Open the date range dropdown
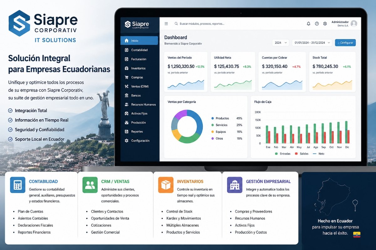 (x=312, y=43)
